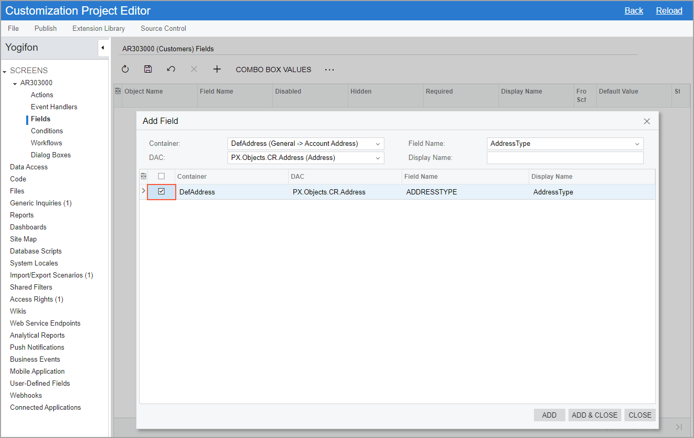Toggle the select-all checkbox in dialog header
Image resolution: width=694 pixels, height=438 pixels.
[x=162, y=177]
